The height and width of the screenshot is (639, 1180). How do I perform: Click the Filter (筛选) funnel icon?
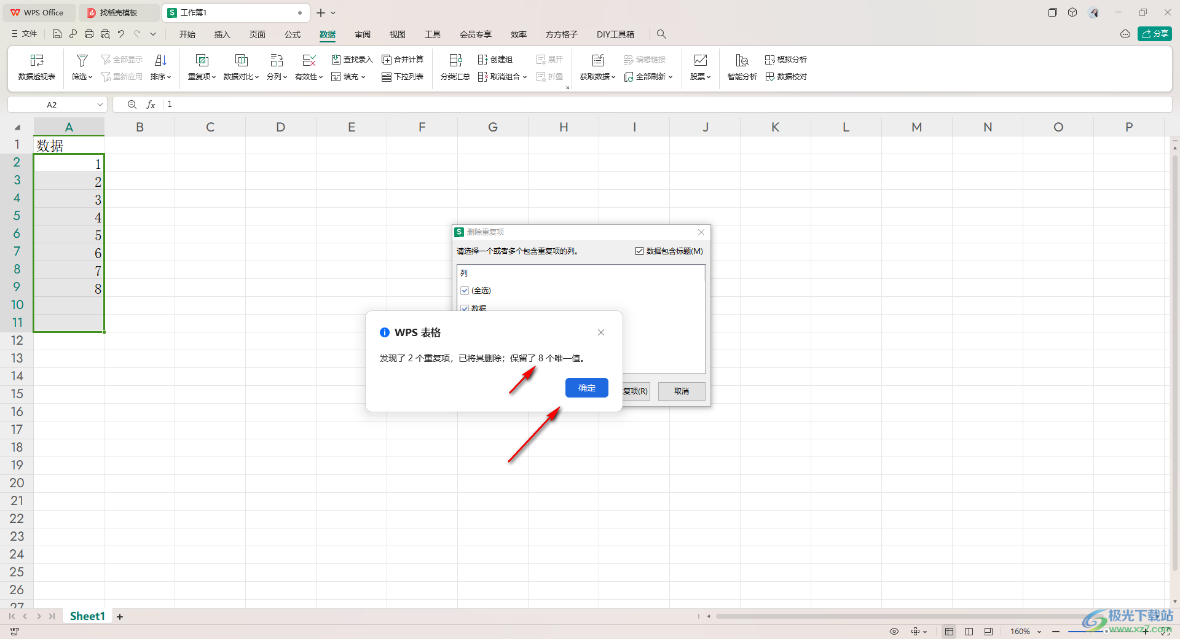(82, 60)
